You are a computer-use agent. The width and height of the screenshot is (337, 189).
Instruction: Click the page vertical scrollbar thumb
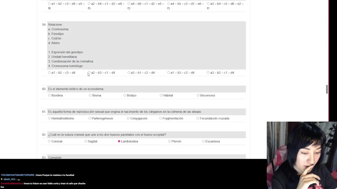(x=327, y=89)
